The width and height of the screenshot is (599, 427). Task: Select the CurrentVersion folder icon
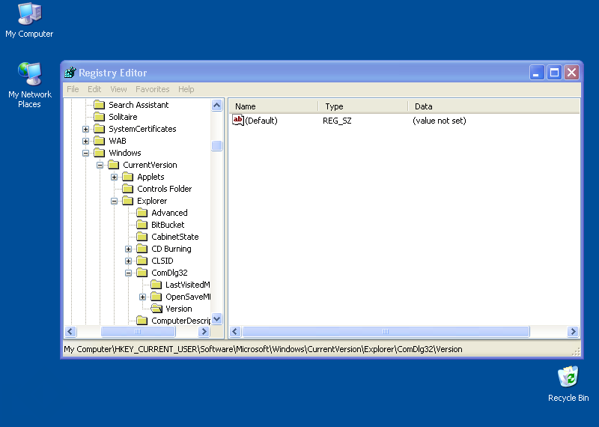pyautogui.click(x=114, y=165)
